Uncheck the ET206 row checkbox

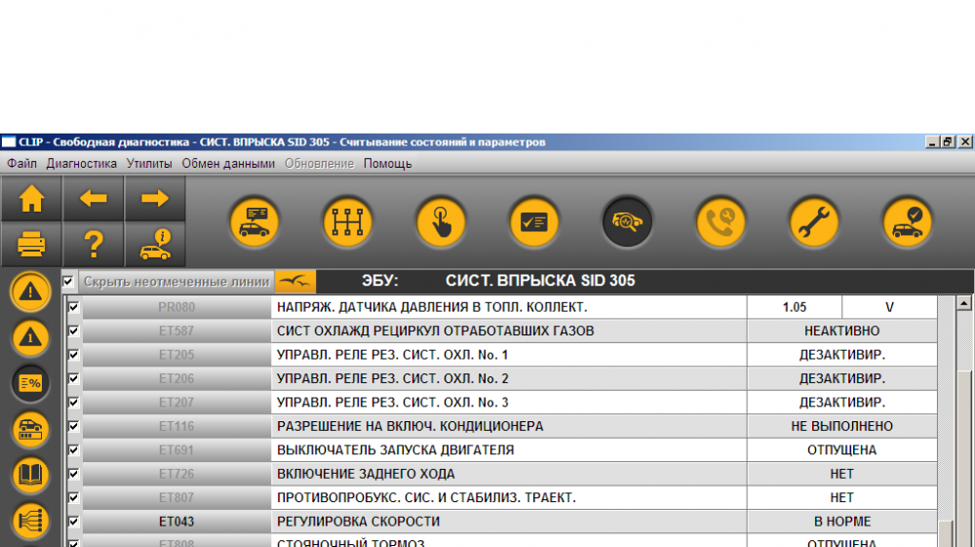pos(73,378)
